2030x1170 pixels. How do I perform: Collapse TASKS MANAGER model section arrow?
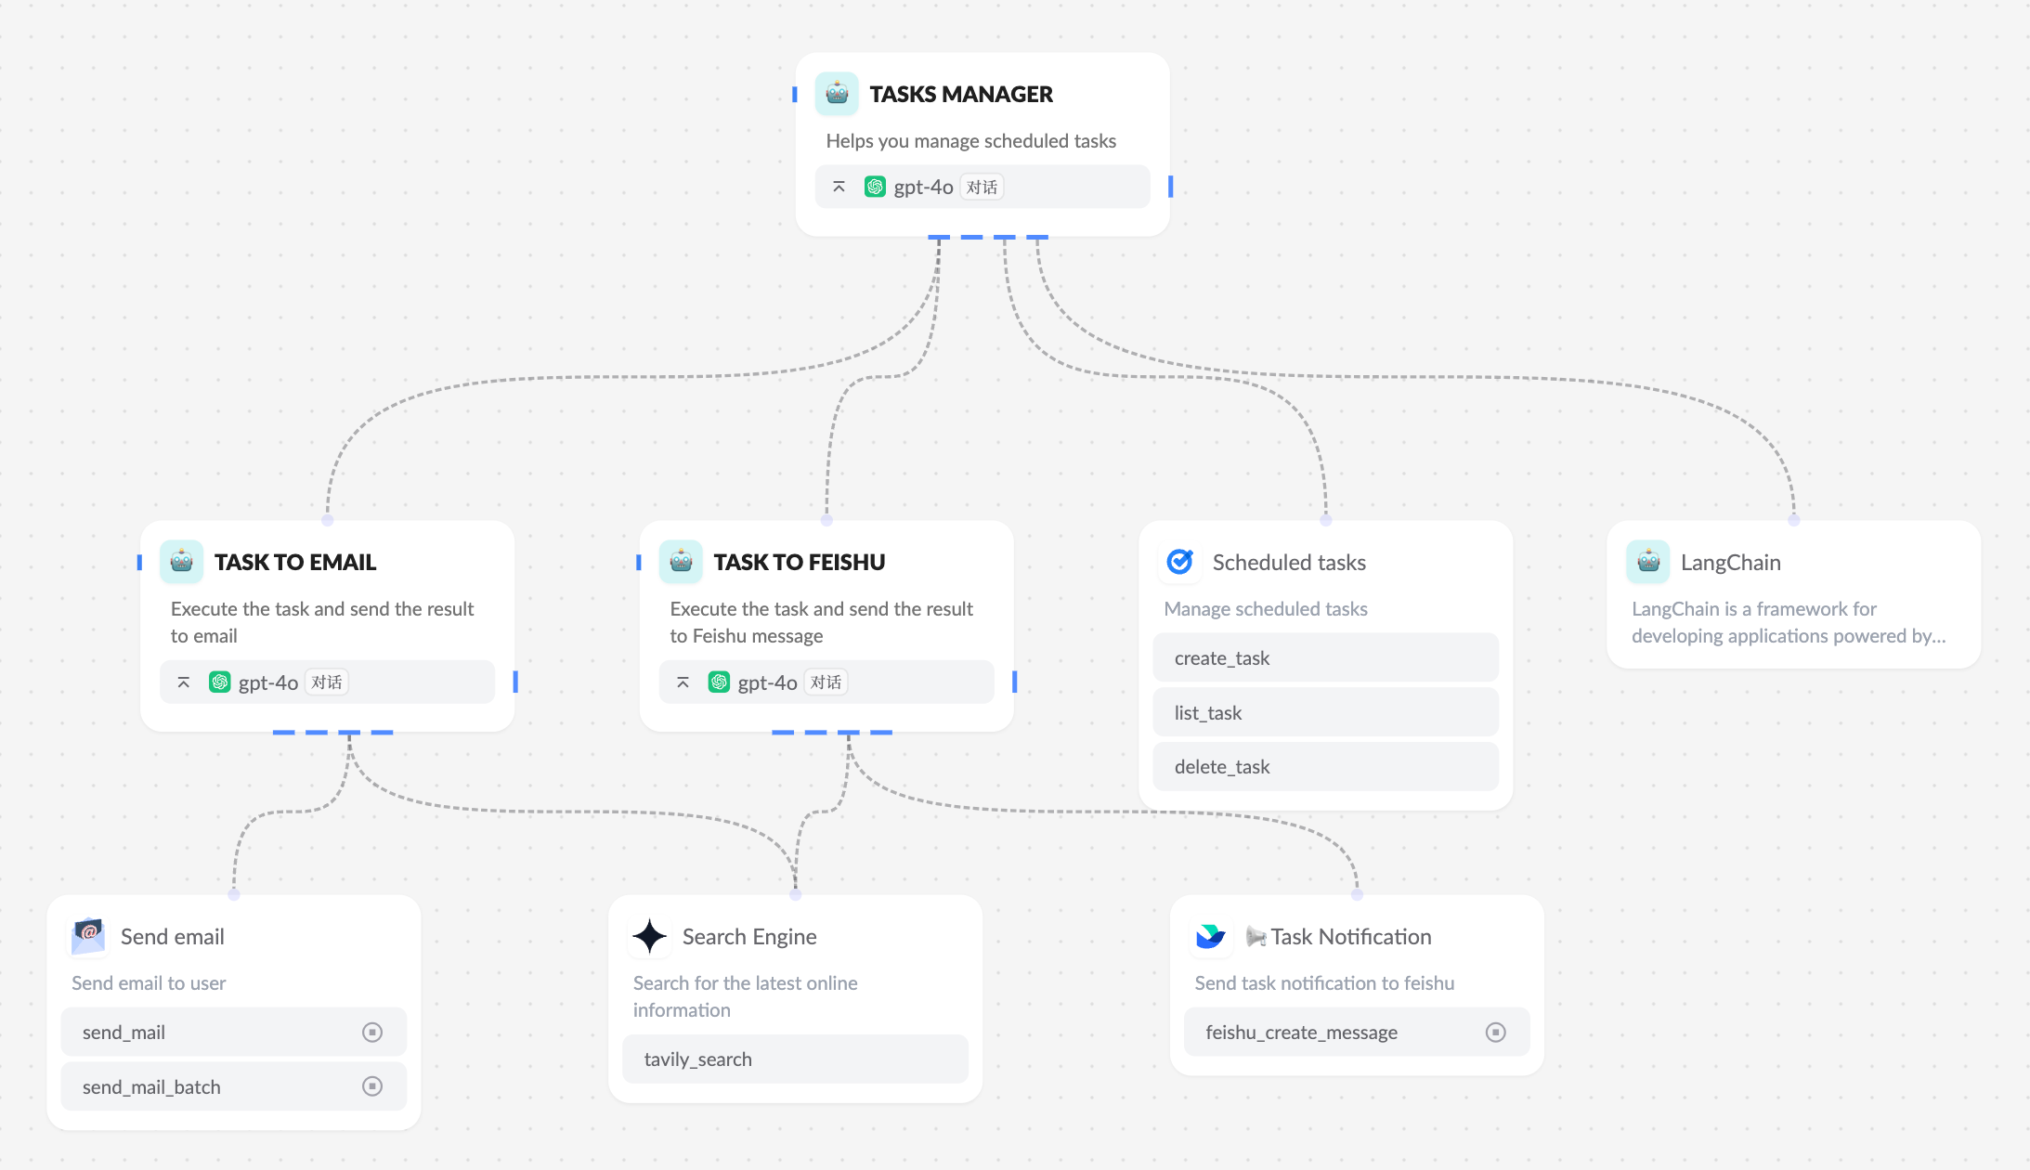click(839, 187)
